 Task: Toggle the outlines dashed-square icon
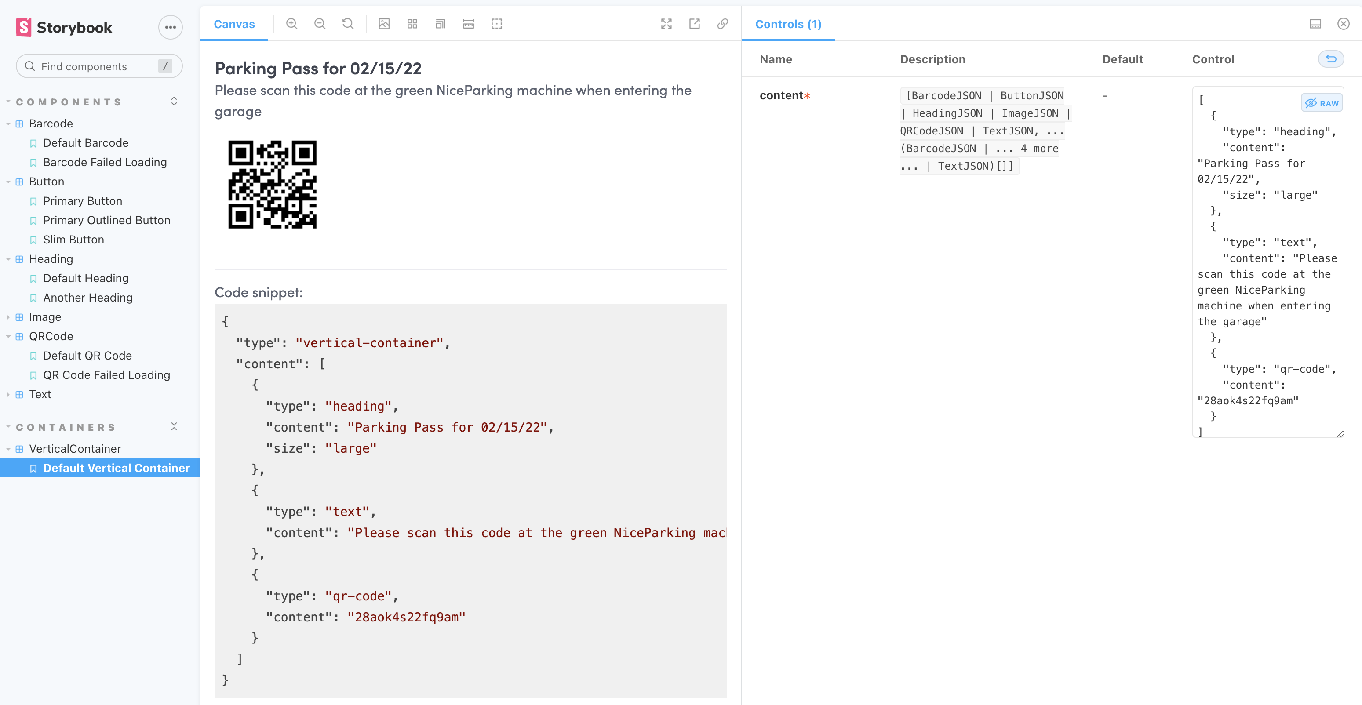coord(496,24)
